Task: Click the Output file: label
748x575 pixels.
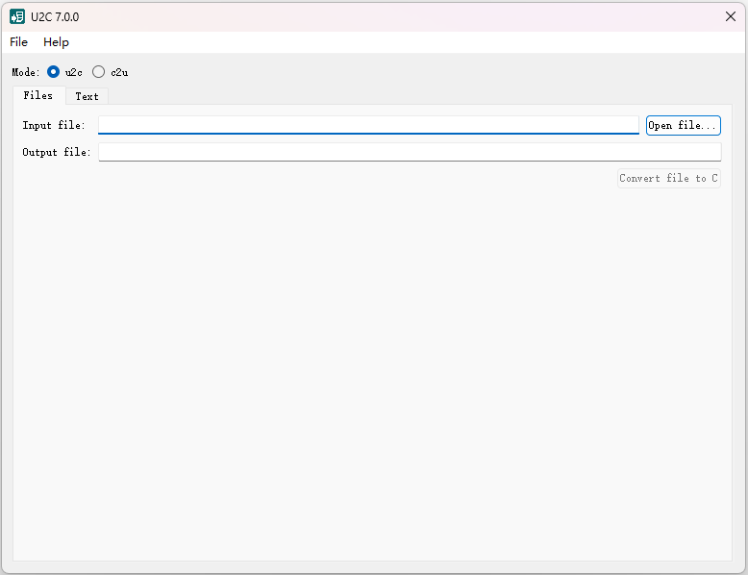Action: tap(57, 152)
